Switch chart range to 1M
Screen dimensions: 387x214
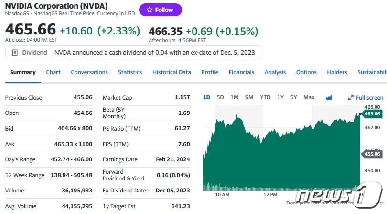point(234,97)
